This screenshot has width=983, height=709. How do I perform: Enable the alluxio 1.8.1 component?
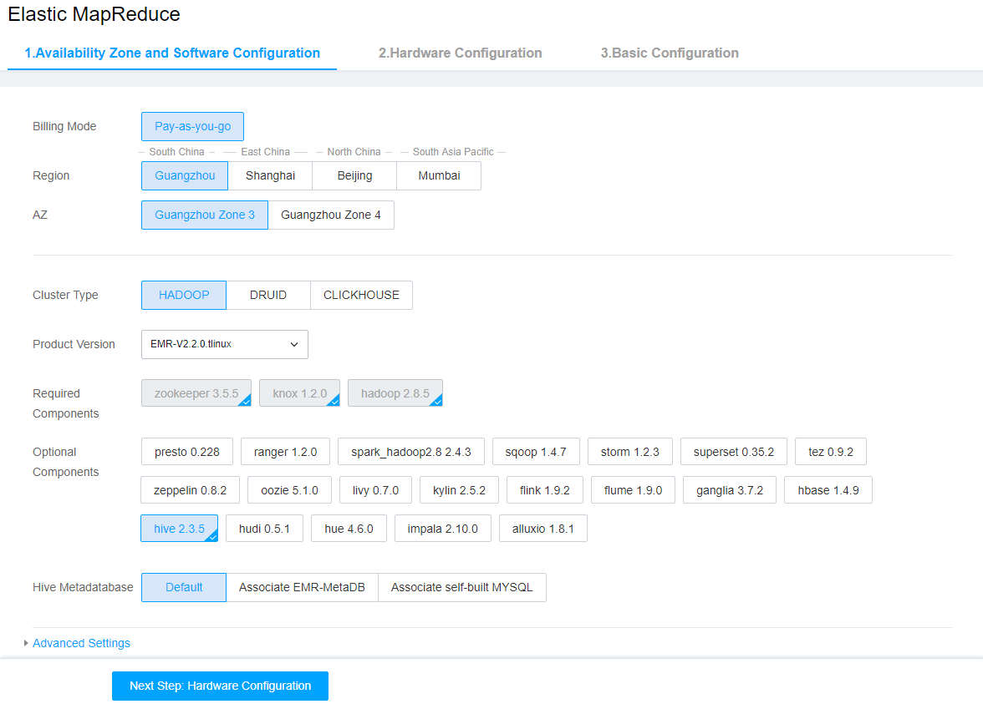pyautogui.click(x=543, y=529)
